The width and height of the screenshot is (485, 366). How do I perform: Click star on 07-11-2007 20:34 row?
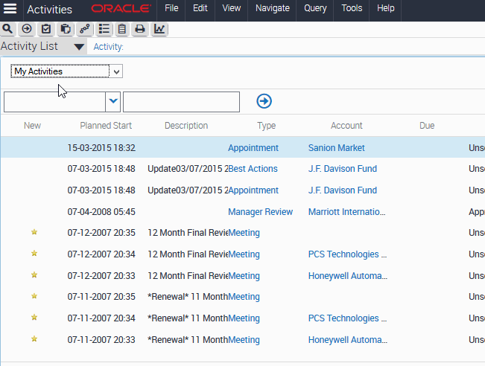click(x=34, y=317)
